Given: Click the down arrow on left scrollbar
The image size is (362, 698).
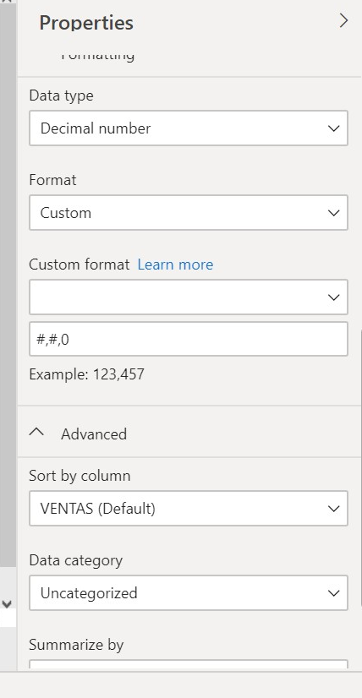Looking at the screenshot, I should click(x=7, y=604).
